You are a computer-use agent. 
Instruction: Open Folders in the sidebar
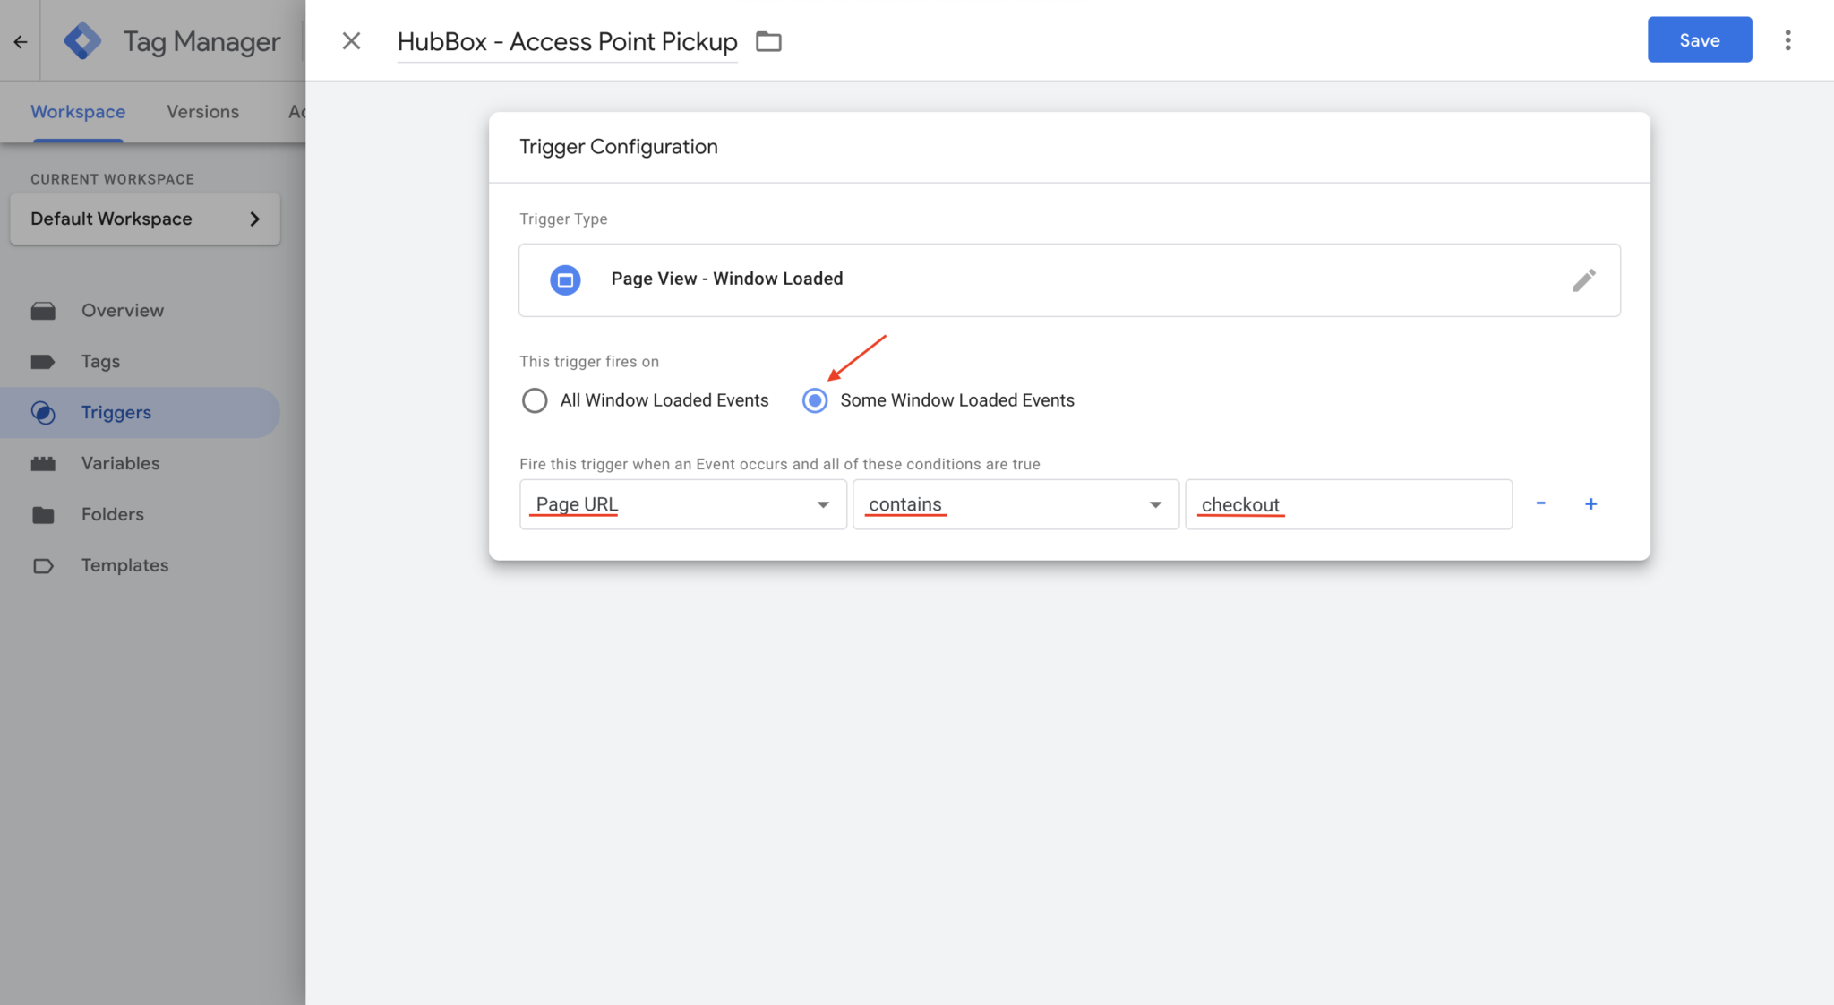tap(140, 515)
